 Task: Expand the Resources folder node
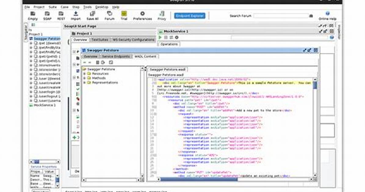point(85,74)
